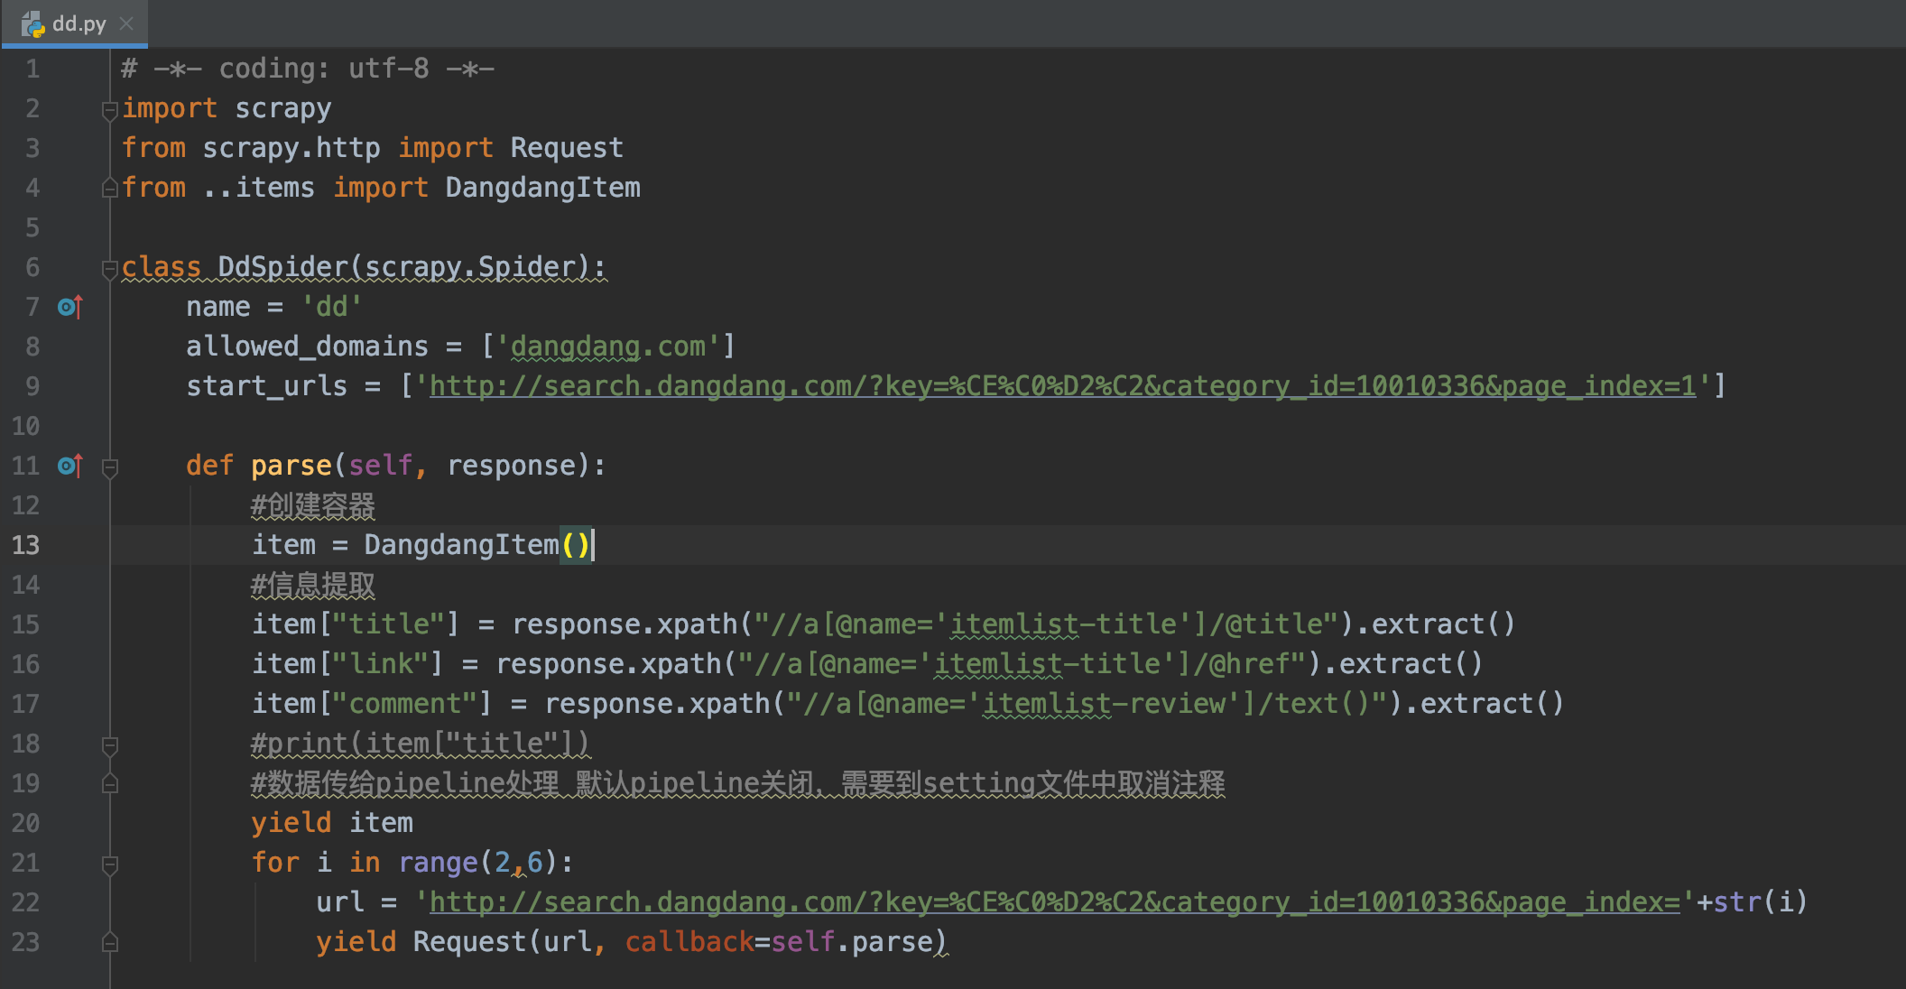Close the dd.py editor tab
Image resolution: width=1906 pixels, height=989 pixels.
click(x=126, y=23)
